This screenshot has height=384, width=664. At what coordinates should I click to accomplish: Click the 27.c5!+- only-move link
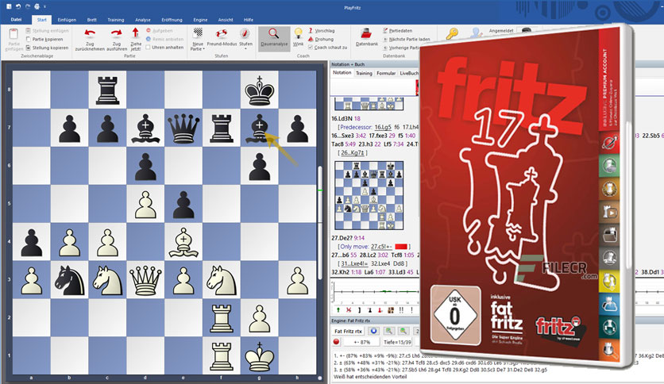(x=381, y=247)
